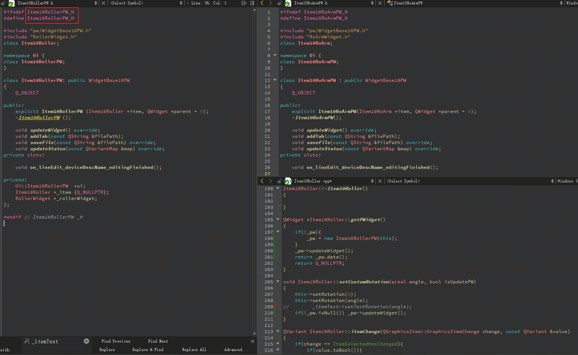Toggle the write-lock icon for Item10RollerPW.h

point(3,3)
